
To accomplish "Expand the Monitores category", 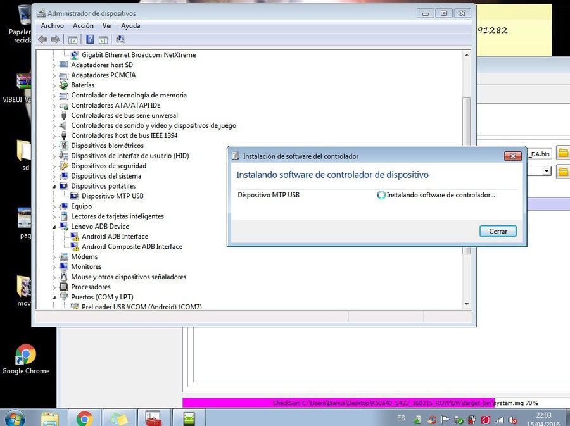I will (x=54, y=268).
